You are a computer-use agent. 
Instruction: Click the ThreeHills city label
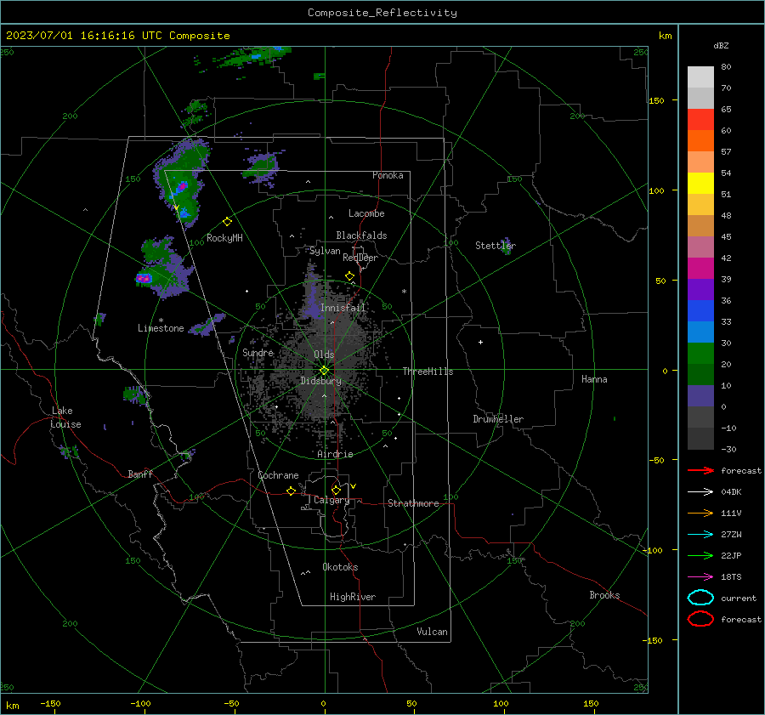[428, 372]
